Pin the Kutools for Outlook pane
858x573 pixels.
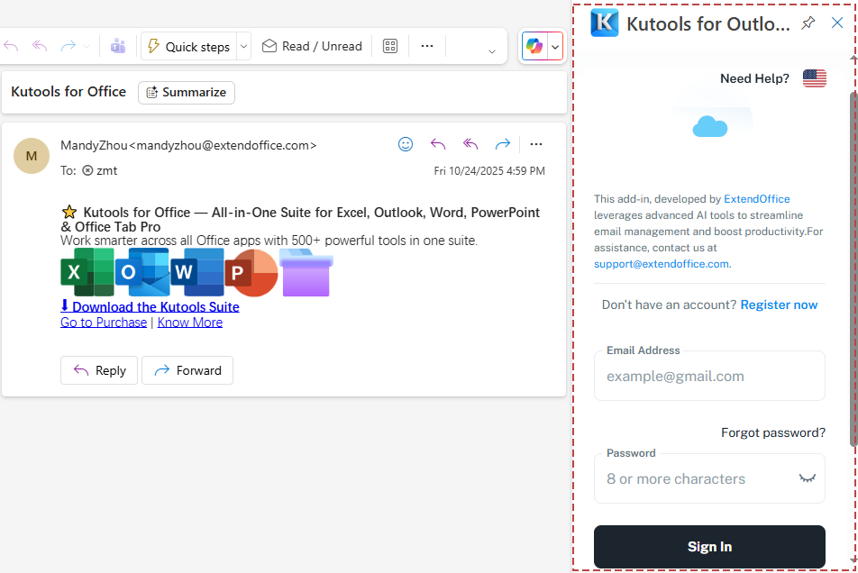coord(808,23)
